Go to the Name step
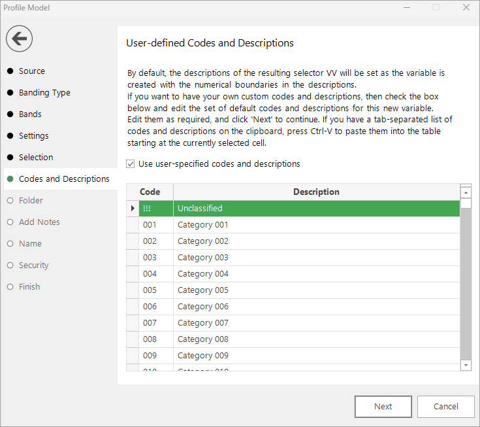Viewport: 480px width, 427px height. (30, 244)
